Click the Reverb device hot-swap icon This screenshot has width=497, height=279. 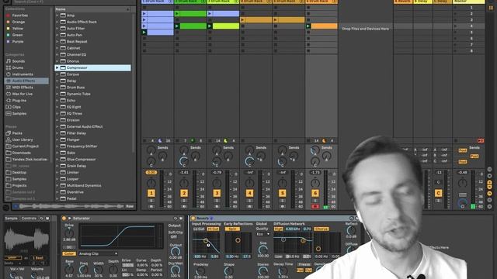coord(352,219)
